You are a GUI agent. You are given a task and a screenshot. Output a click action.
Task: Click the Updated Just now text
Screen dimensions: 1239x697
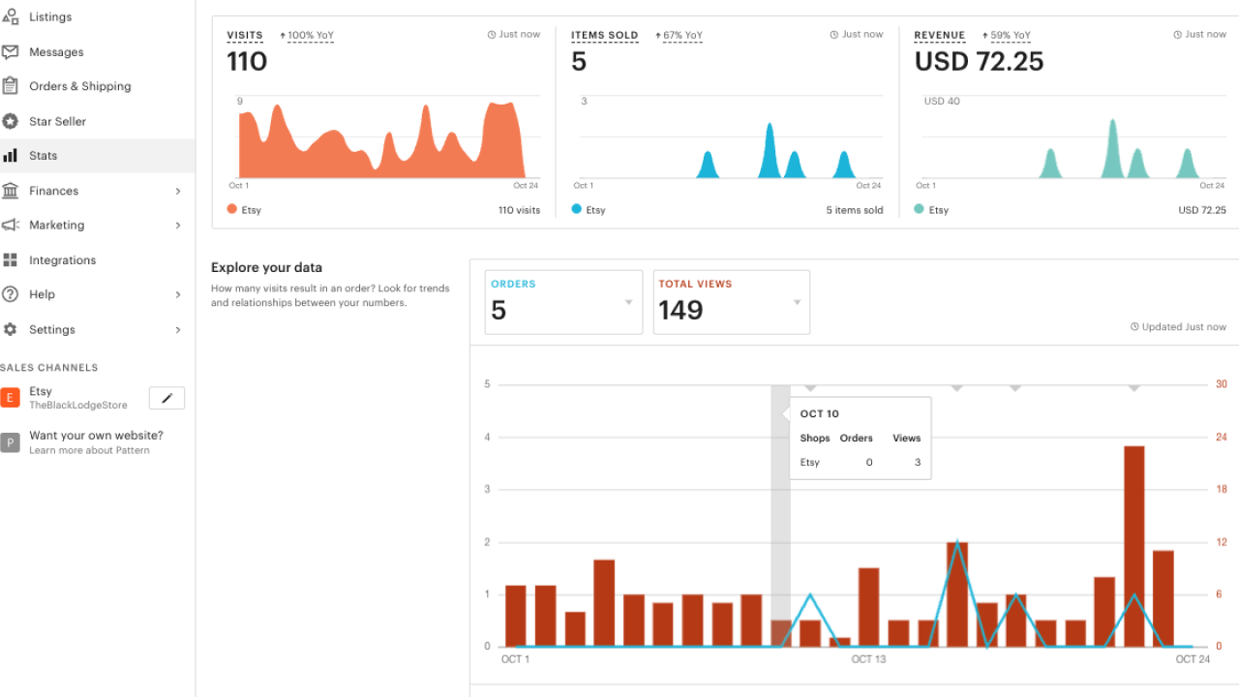click(x=1184, y=327)
